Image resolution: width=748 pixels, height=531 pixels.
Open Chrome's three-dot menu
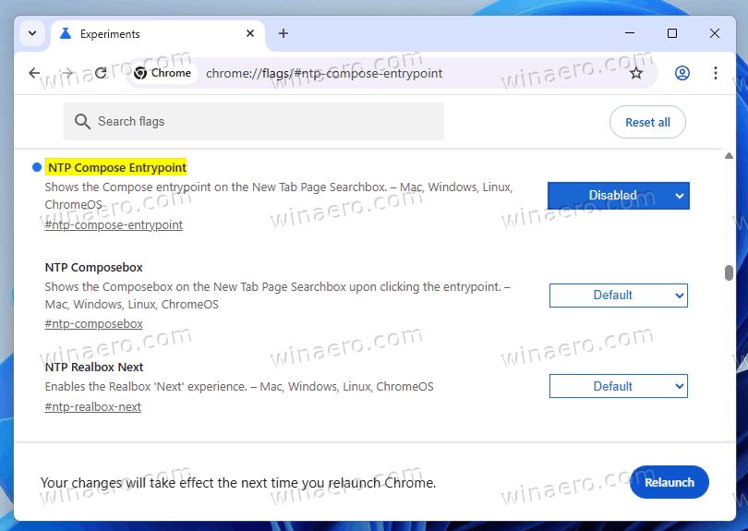(x=716, y=73)
